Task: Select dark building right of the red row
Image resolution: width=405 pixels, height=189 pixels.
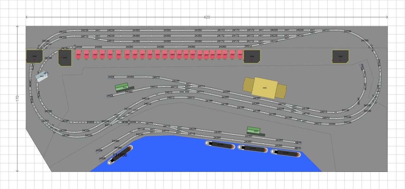Action: pyautogui.click(x=252, y=56)
